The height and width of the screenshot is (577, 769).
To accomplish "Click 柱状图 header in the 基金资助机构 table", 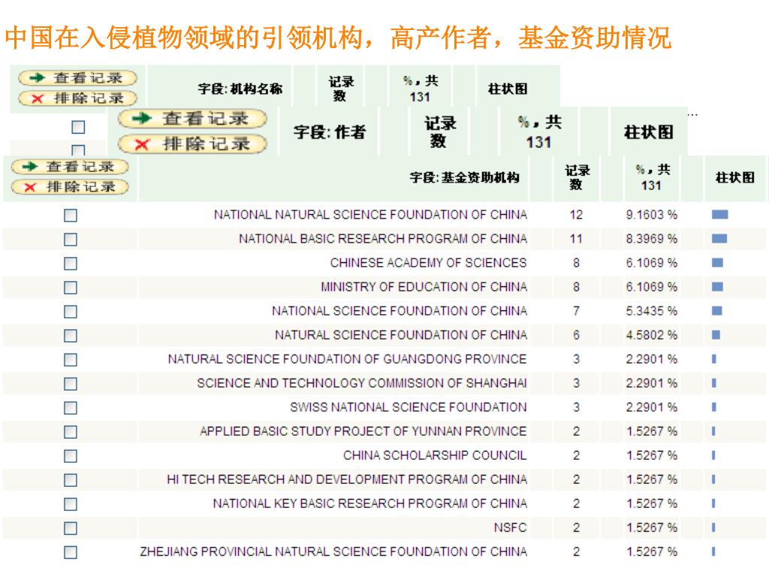I will (x=734, y=177).
